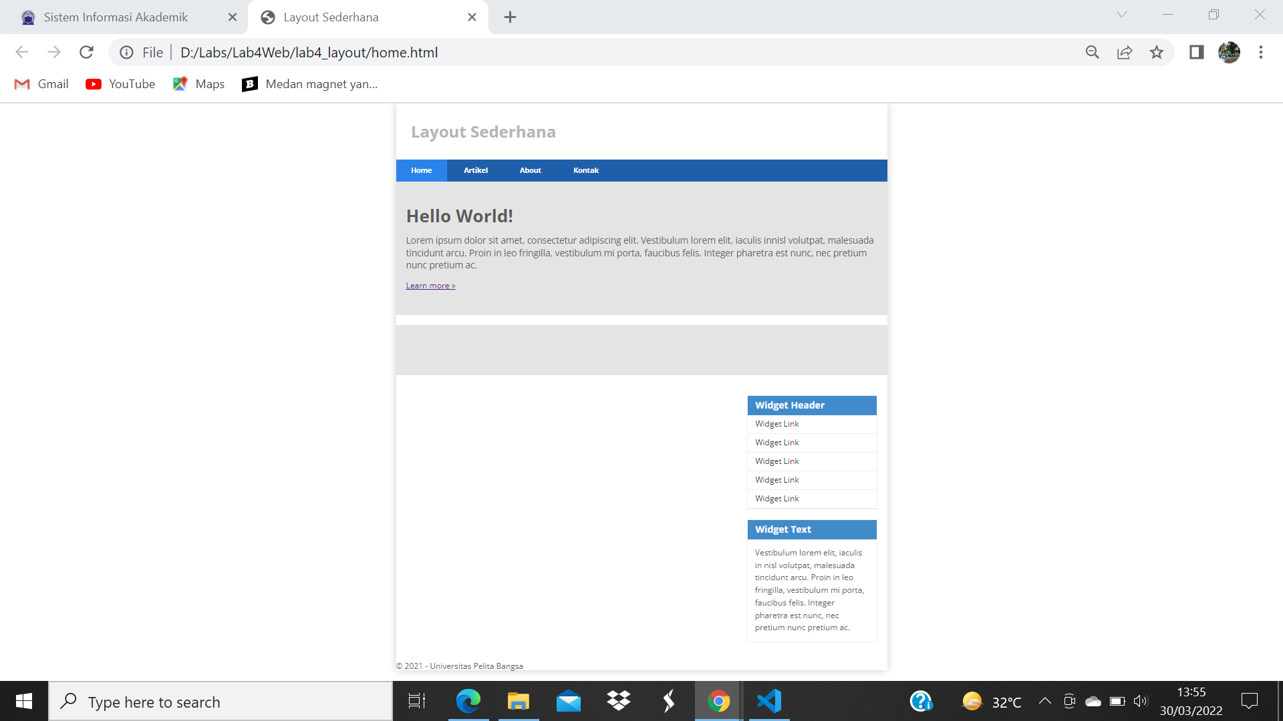Reload the current page
Viewport: 1283px width, 721px height.
86,52
